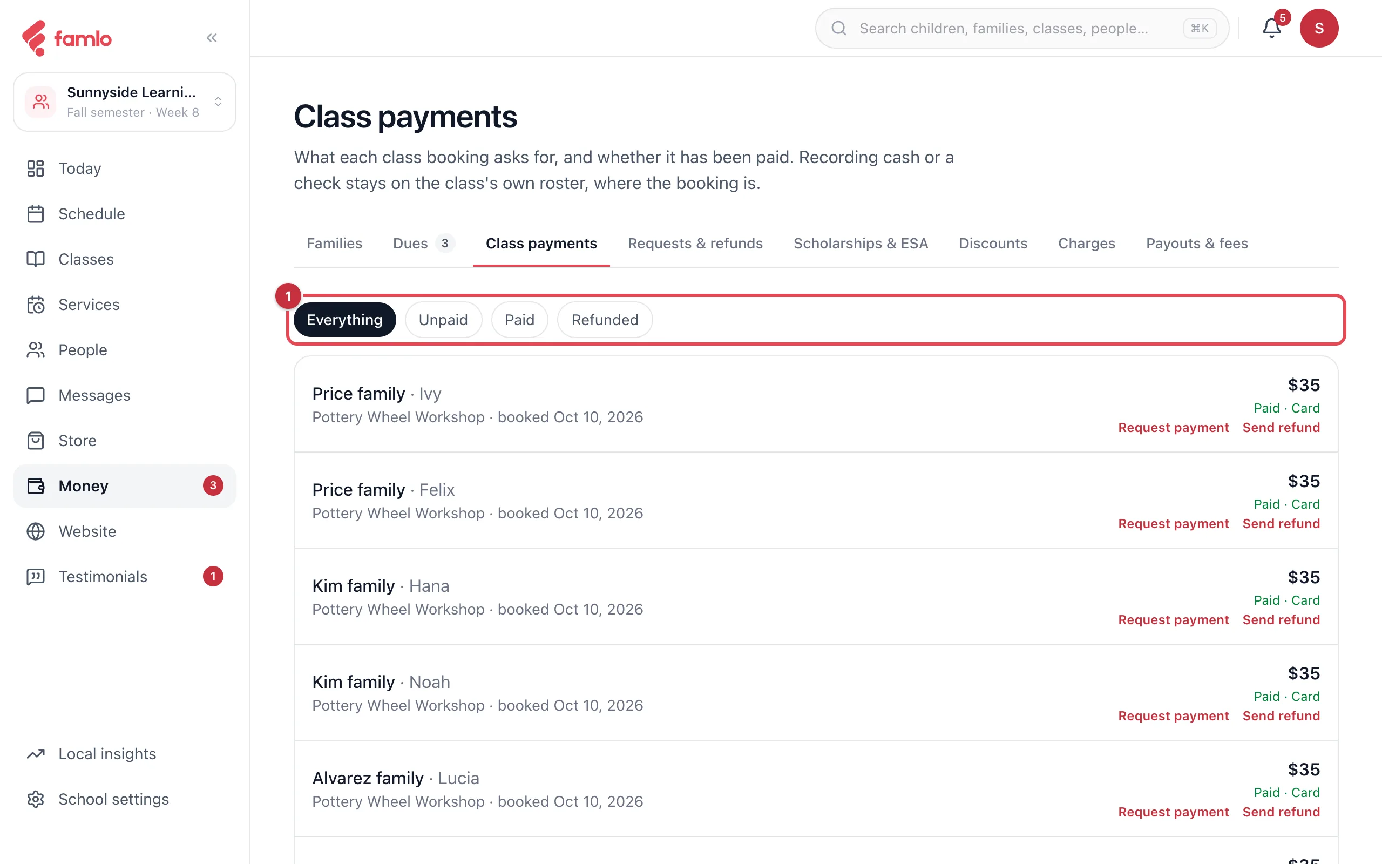This screenshot has height=864, width=1382.
Task: Open the Requests & refunds tab
Action: [695, 244]
